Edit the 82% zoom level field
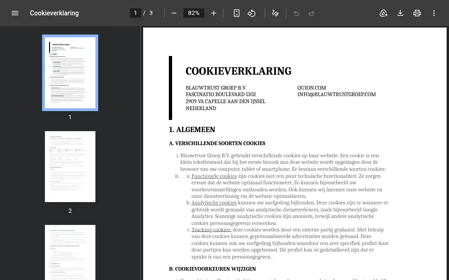The image size is (449, 280). pyautogui.click(x=194, y=13)
